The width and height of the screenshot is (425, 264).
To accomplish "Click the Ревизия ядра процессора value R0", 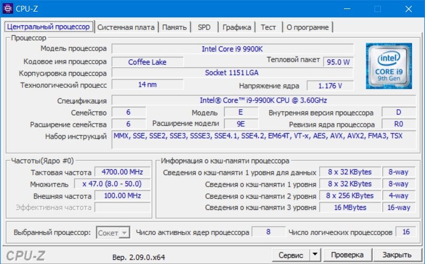I will tap(399, 124).
